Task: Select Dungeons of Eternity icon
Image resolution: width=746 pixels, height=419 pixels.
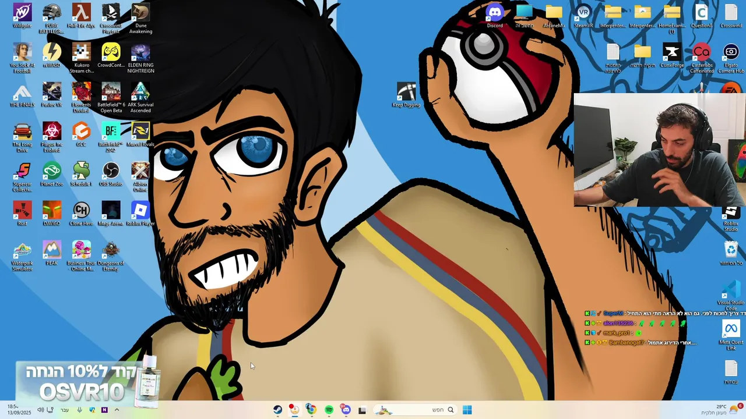Action: click(111, 256)
